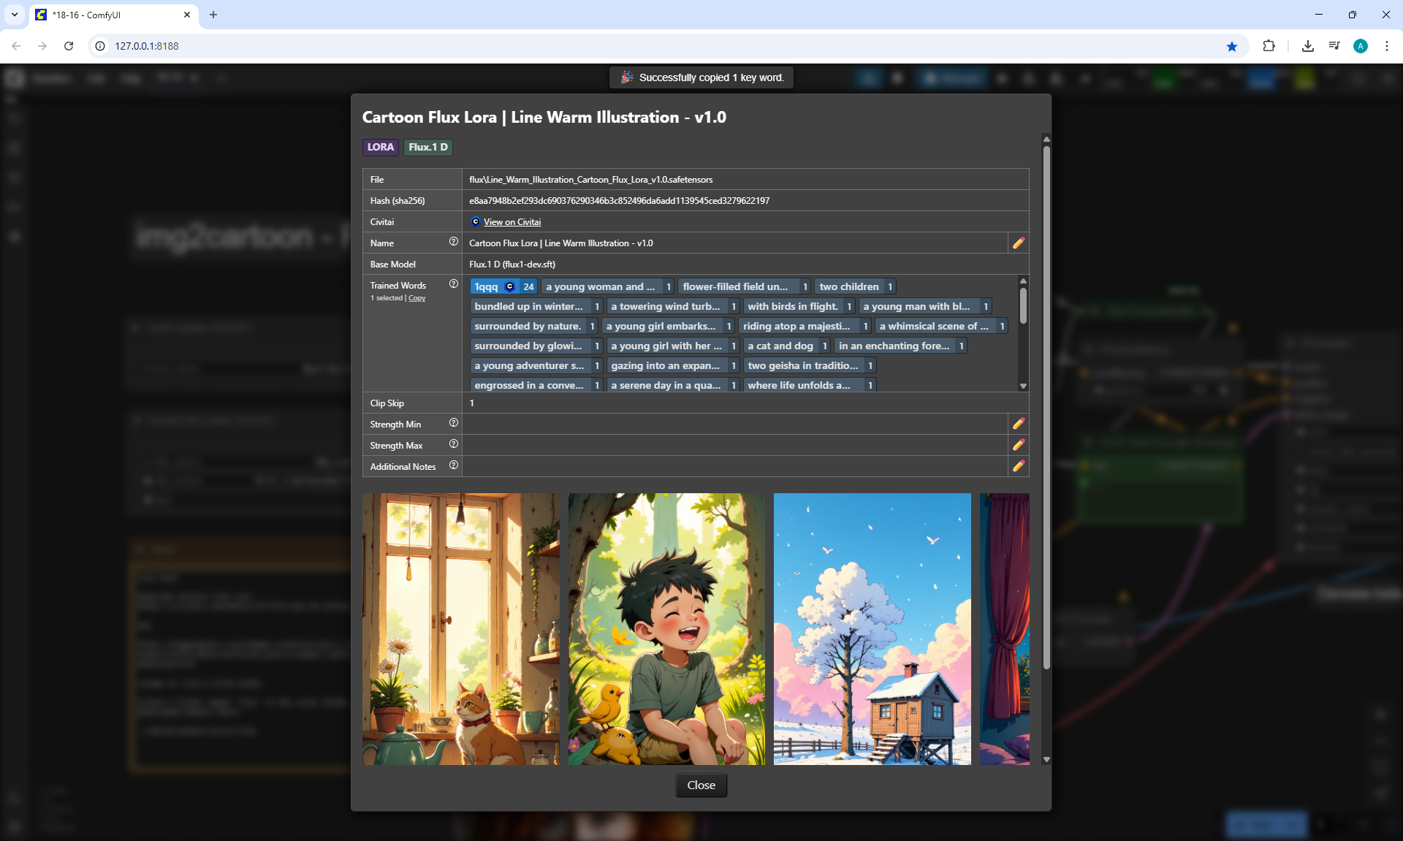Select the 'a cat and dog' trained word tag
The width and height of the screenshot is (1403, 841).
(780, 346)
